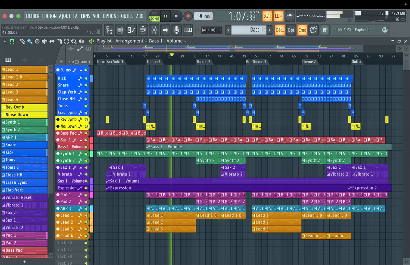Mute the Pad 1 track

(86, 195)
